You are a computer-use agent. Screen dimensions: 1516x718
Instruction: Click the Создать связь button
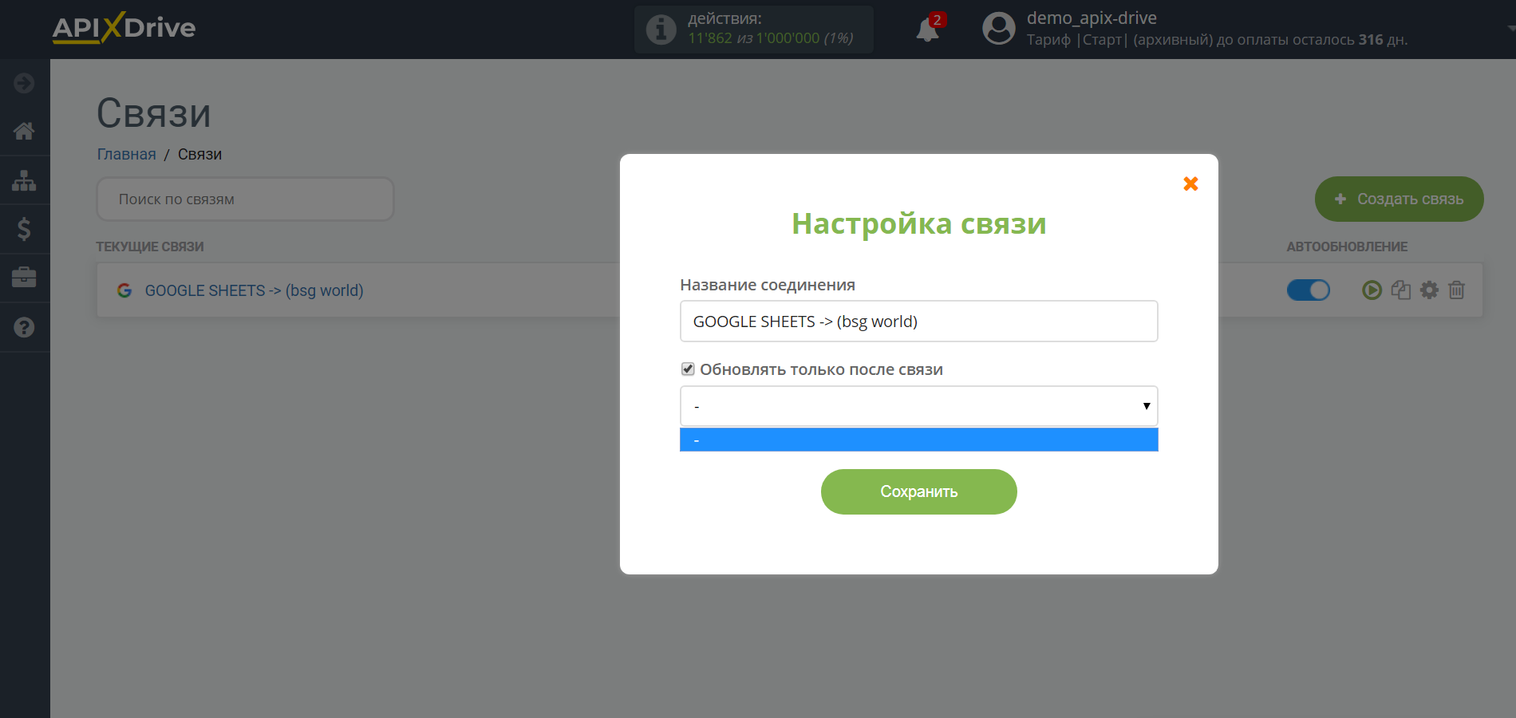click(1399, 199)
